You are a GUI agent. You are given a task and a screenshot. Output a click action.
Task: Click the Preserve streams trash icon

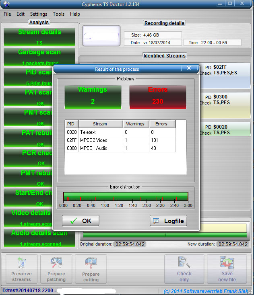[x=21, y=262]
